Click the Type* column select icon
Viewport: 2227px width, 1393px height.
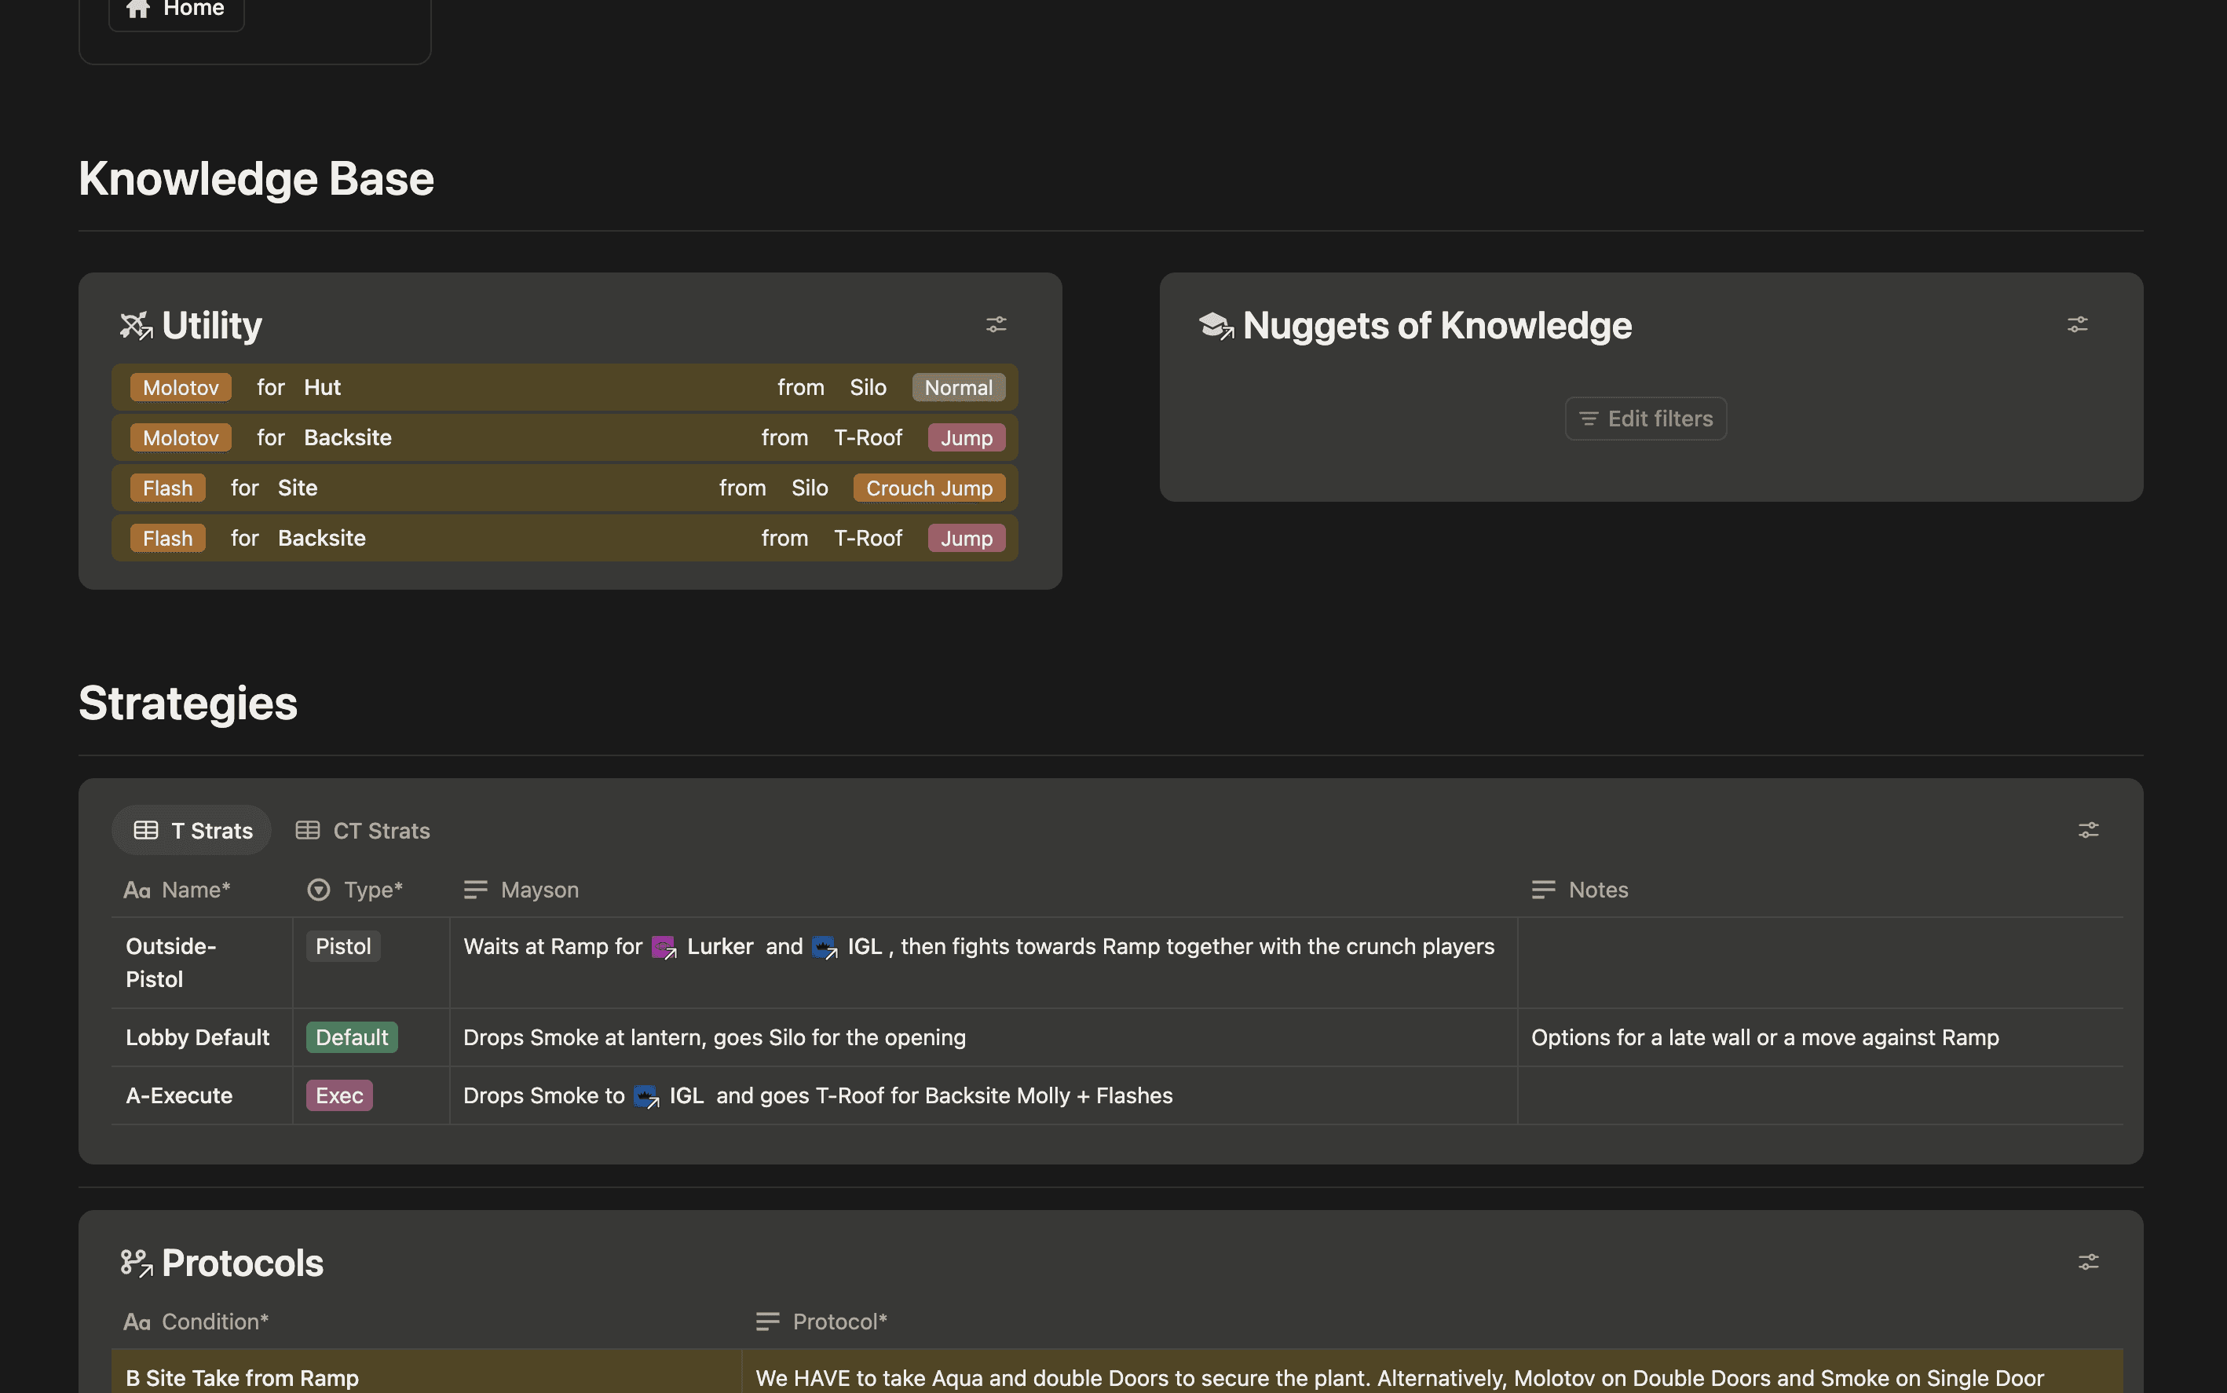coord(319,890)
